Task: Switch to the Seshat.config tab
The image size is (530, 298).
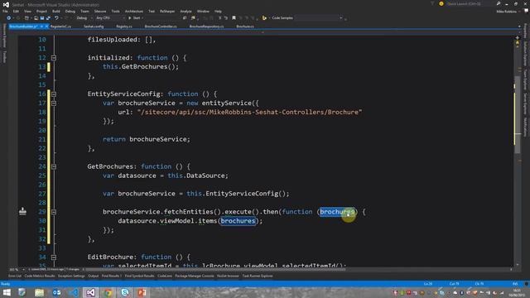Action: click(x=94, y=26)
